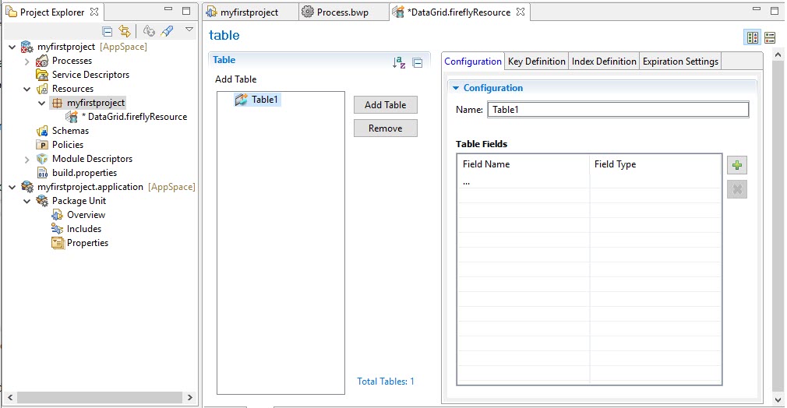The height and width of the screenshot is (408, 787).
Task: Click the flashlight icon in Project Explorer toolbar
Action: [167, 31]
